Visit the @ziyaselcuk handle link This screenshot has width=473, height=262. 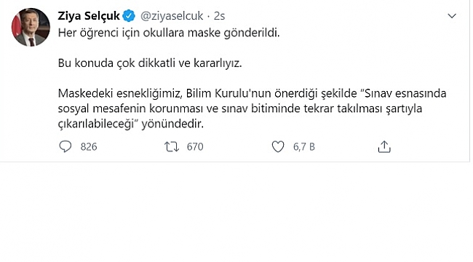172,16
